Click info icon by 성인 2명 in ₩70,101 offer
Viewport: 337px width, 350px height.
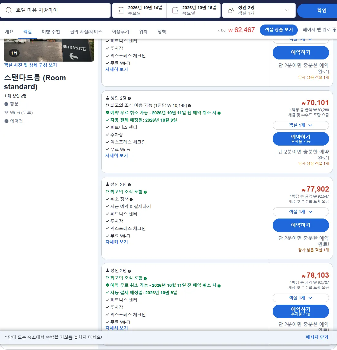point(129,98)
